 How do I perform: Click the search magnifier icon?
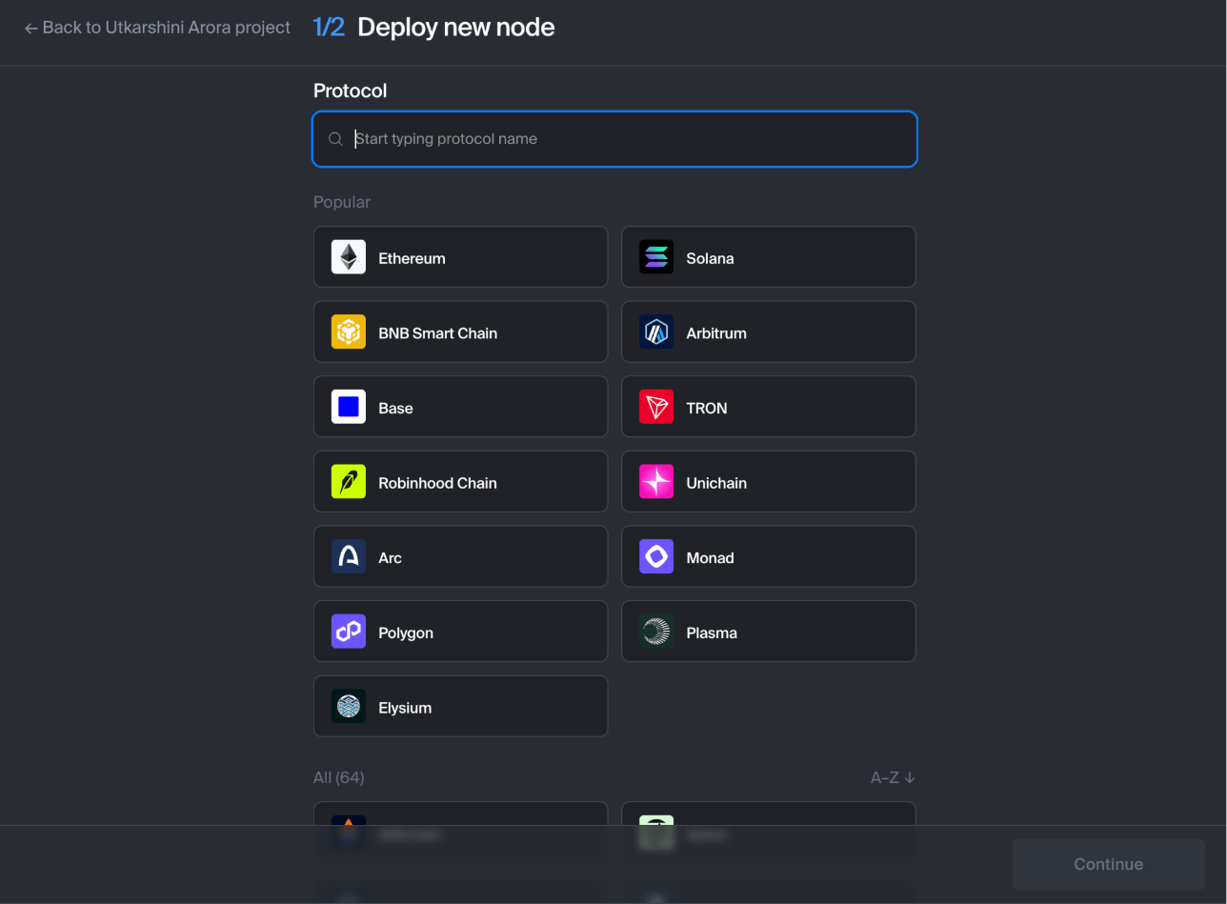point(335,139)
